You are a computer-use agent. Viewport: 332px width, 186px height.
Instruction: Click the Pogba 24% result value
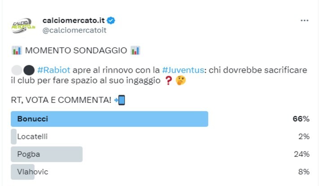pyautogui.click(x=301, y=154)
